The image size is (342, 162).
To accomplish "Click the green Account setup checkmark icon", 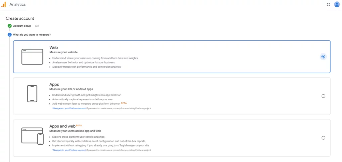I will (x=10, y=26).
